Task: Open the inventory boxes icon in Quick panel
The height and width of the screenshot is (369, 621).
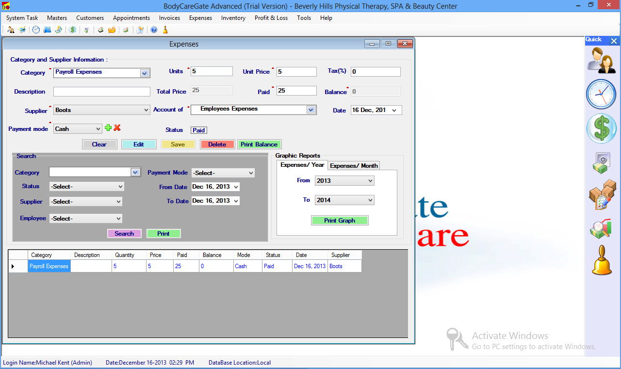Action: (x=602, y=195)
